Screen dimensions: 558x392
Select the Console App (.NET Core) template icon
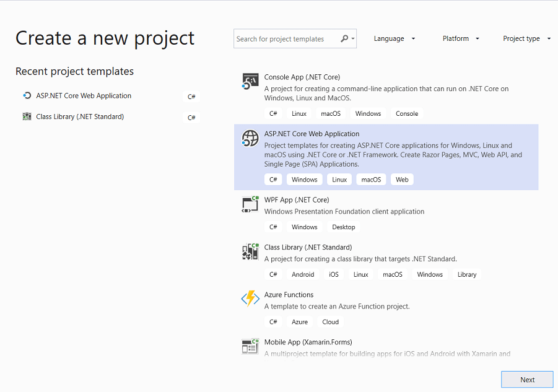tap(250, 81)
